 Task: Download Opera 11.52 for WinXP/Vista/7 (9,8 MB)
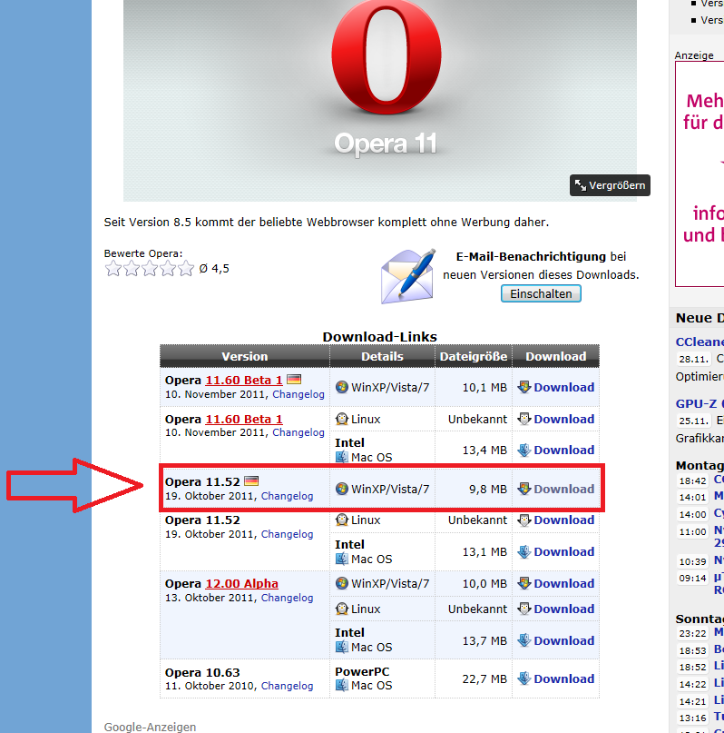(x=564, y=489)
